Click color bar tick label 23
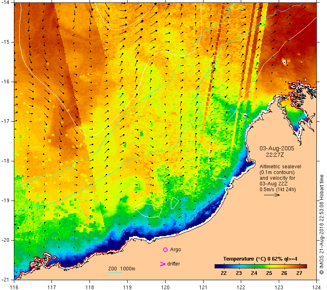Viewport: 327px width, 290px height. (x=239, y=273)
